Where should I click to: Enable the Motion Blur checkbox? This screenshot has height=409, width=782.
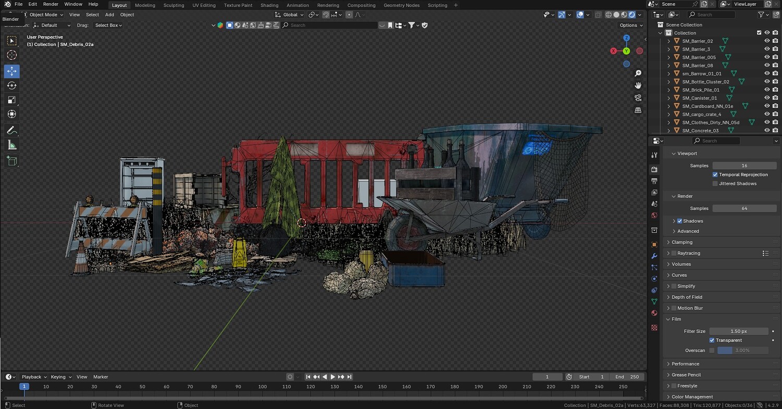coord(674,308)
